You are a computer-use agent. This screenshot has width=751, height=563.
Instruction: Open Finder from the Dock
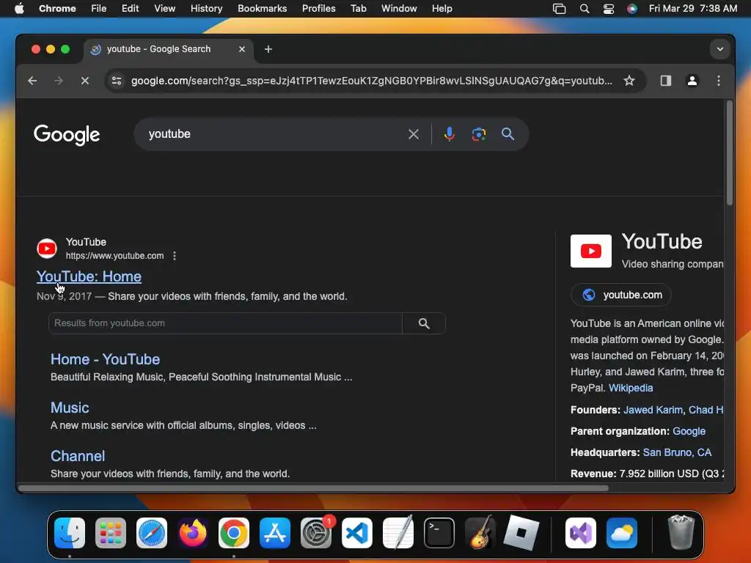[x=70, y=533]
